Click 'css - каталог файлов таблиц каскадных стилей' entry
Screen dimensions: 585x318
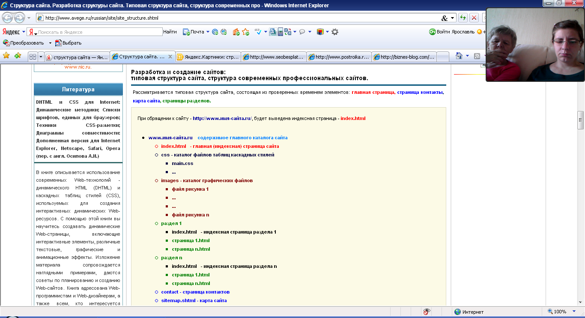tap(218, 155)
